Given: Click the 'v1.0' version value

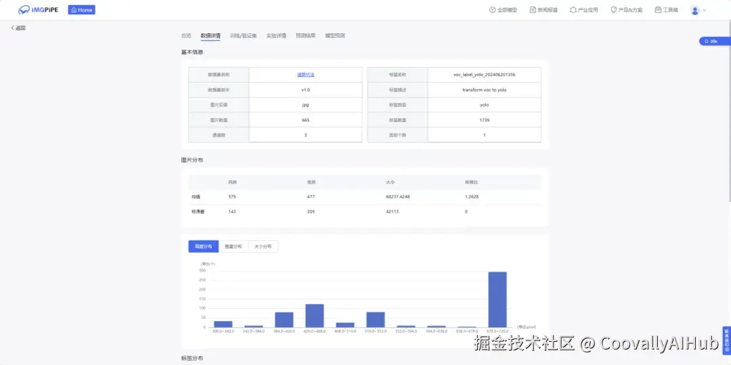Looking at the screenshot, I should pyautogui.click(x=305, y=90).
